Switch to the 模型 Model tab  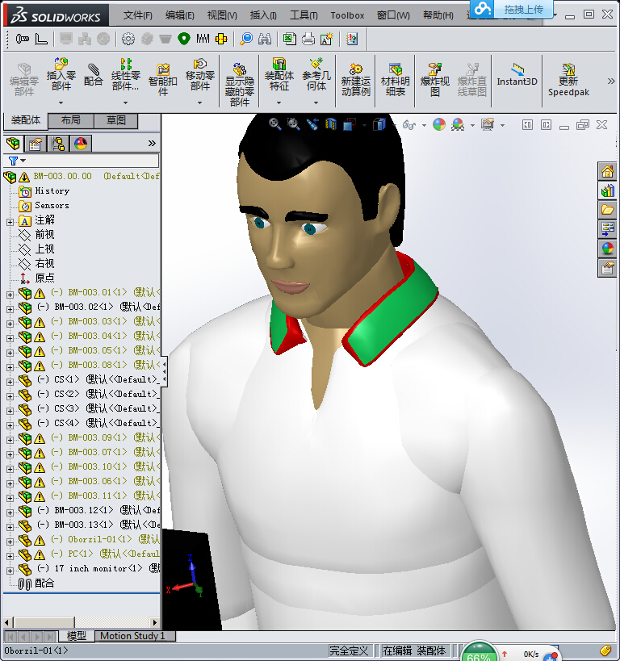[77, 636]
